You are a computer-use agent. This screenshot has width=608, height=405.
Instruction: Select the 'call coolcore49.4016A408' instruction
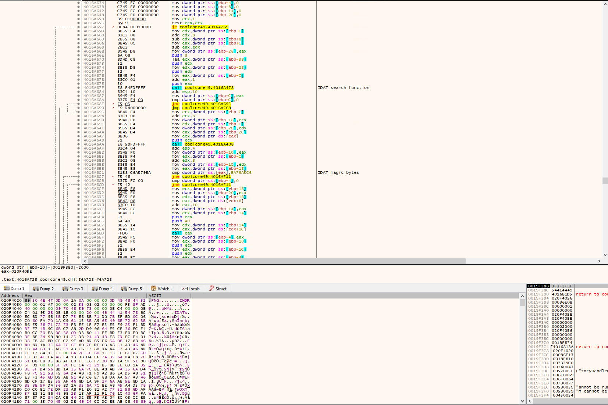[x=203, y=144]
